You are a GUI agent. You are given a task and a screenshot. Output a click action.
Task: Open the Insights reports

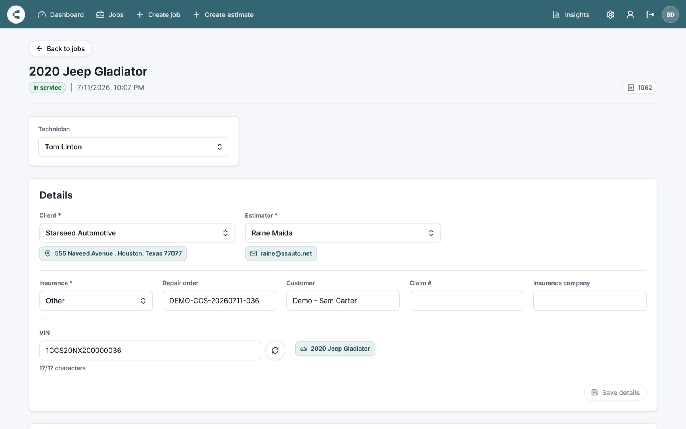pyautogui.click(x=571, y=14)
